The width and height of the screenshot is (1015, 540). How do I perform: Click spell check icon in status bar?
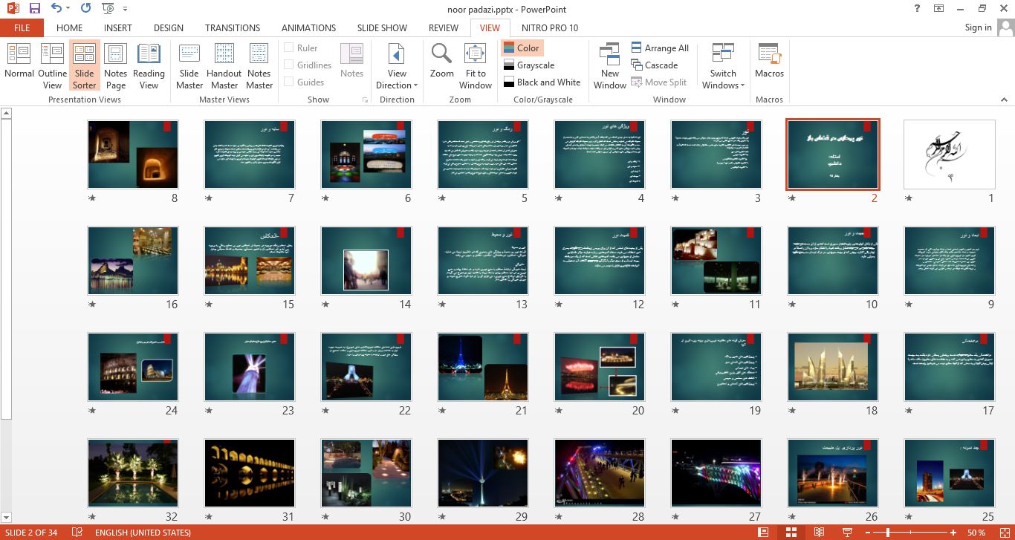(77, 533)
